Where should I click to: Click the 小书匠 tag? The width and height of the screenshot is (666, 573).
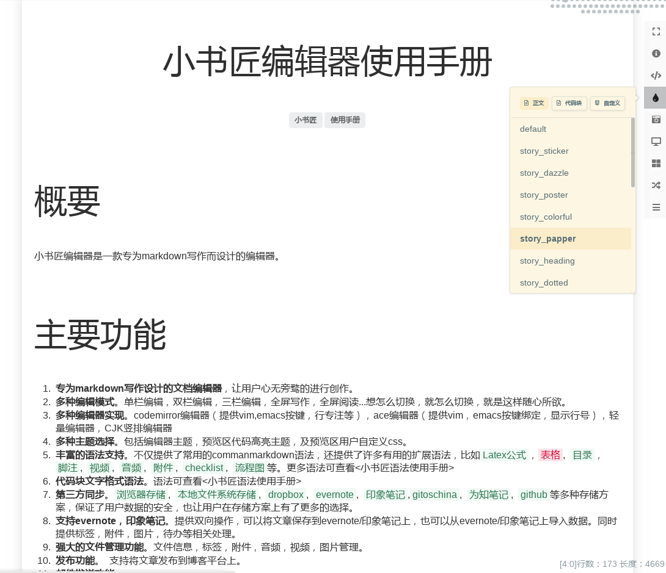coord(306,120)
